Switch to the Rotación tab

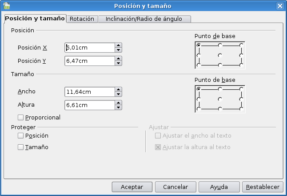[82, 19]
